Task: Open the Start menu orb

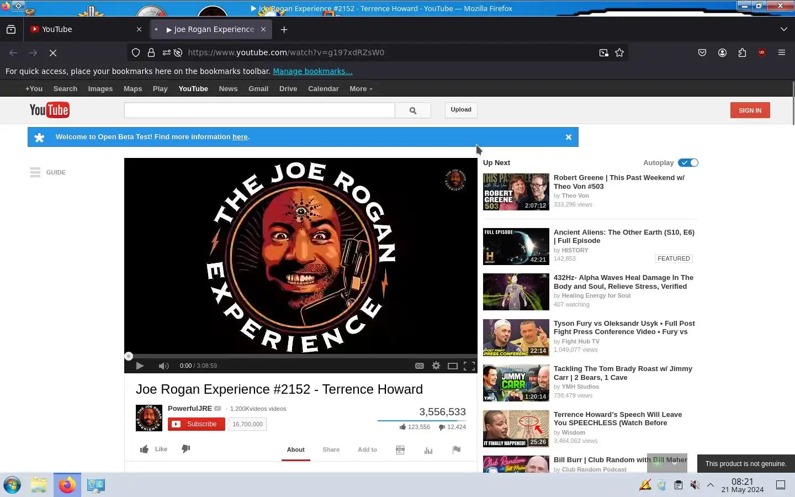Action: [12, 485]
